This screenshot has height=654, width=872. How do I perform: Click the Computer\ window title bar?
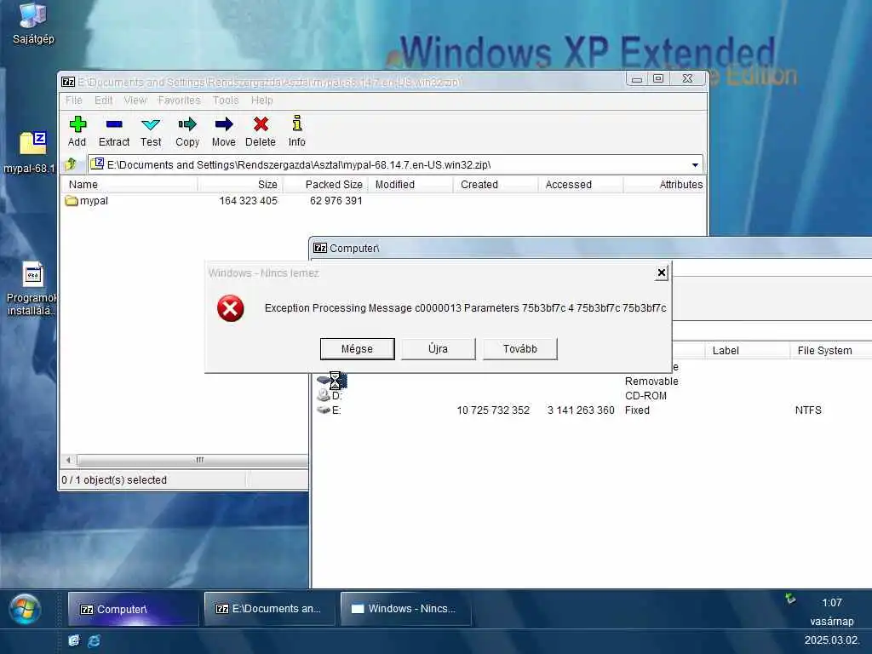click(592, 248)
